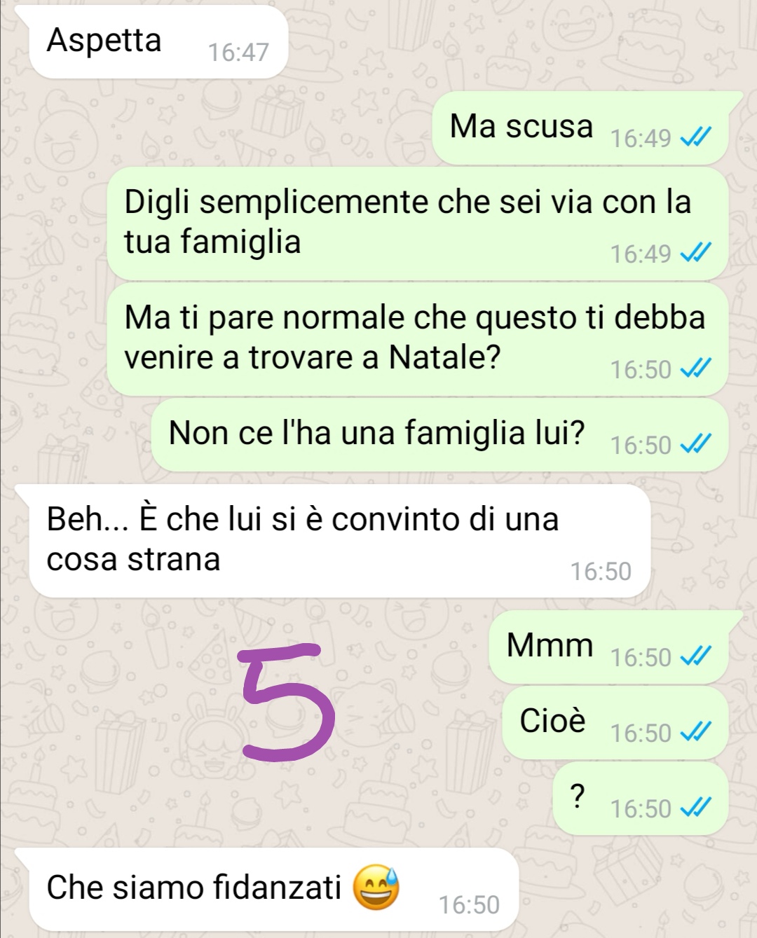Tap the blue ticks next to 'famiglia lui?'
757x938 pixels.
(696, 444)
